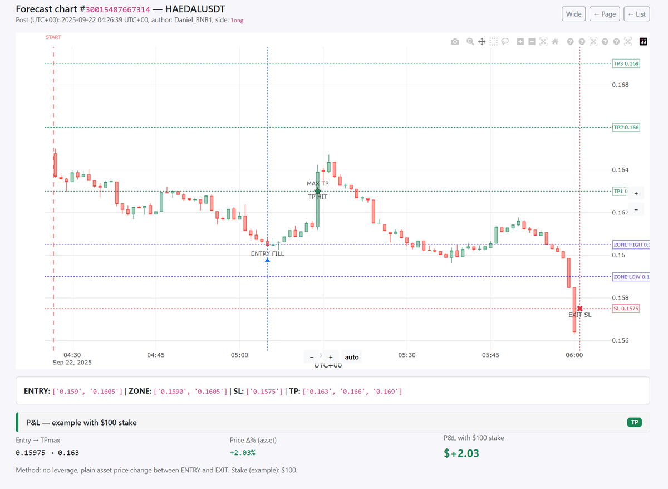Click the EXIT SL red cross marker
668x489 pixels.
(580, 309)
